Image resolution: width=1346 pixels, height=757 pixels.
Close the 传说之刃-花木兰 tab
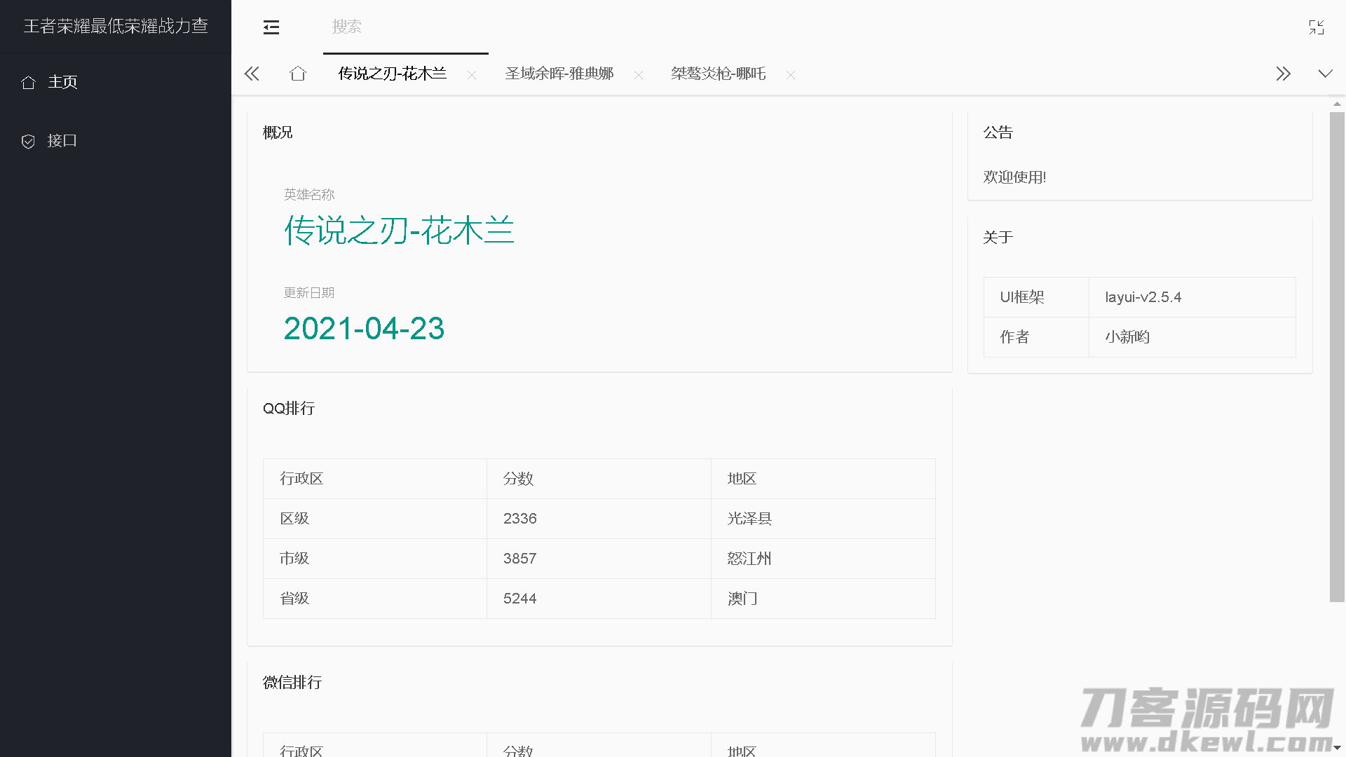[472, 76]
